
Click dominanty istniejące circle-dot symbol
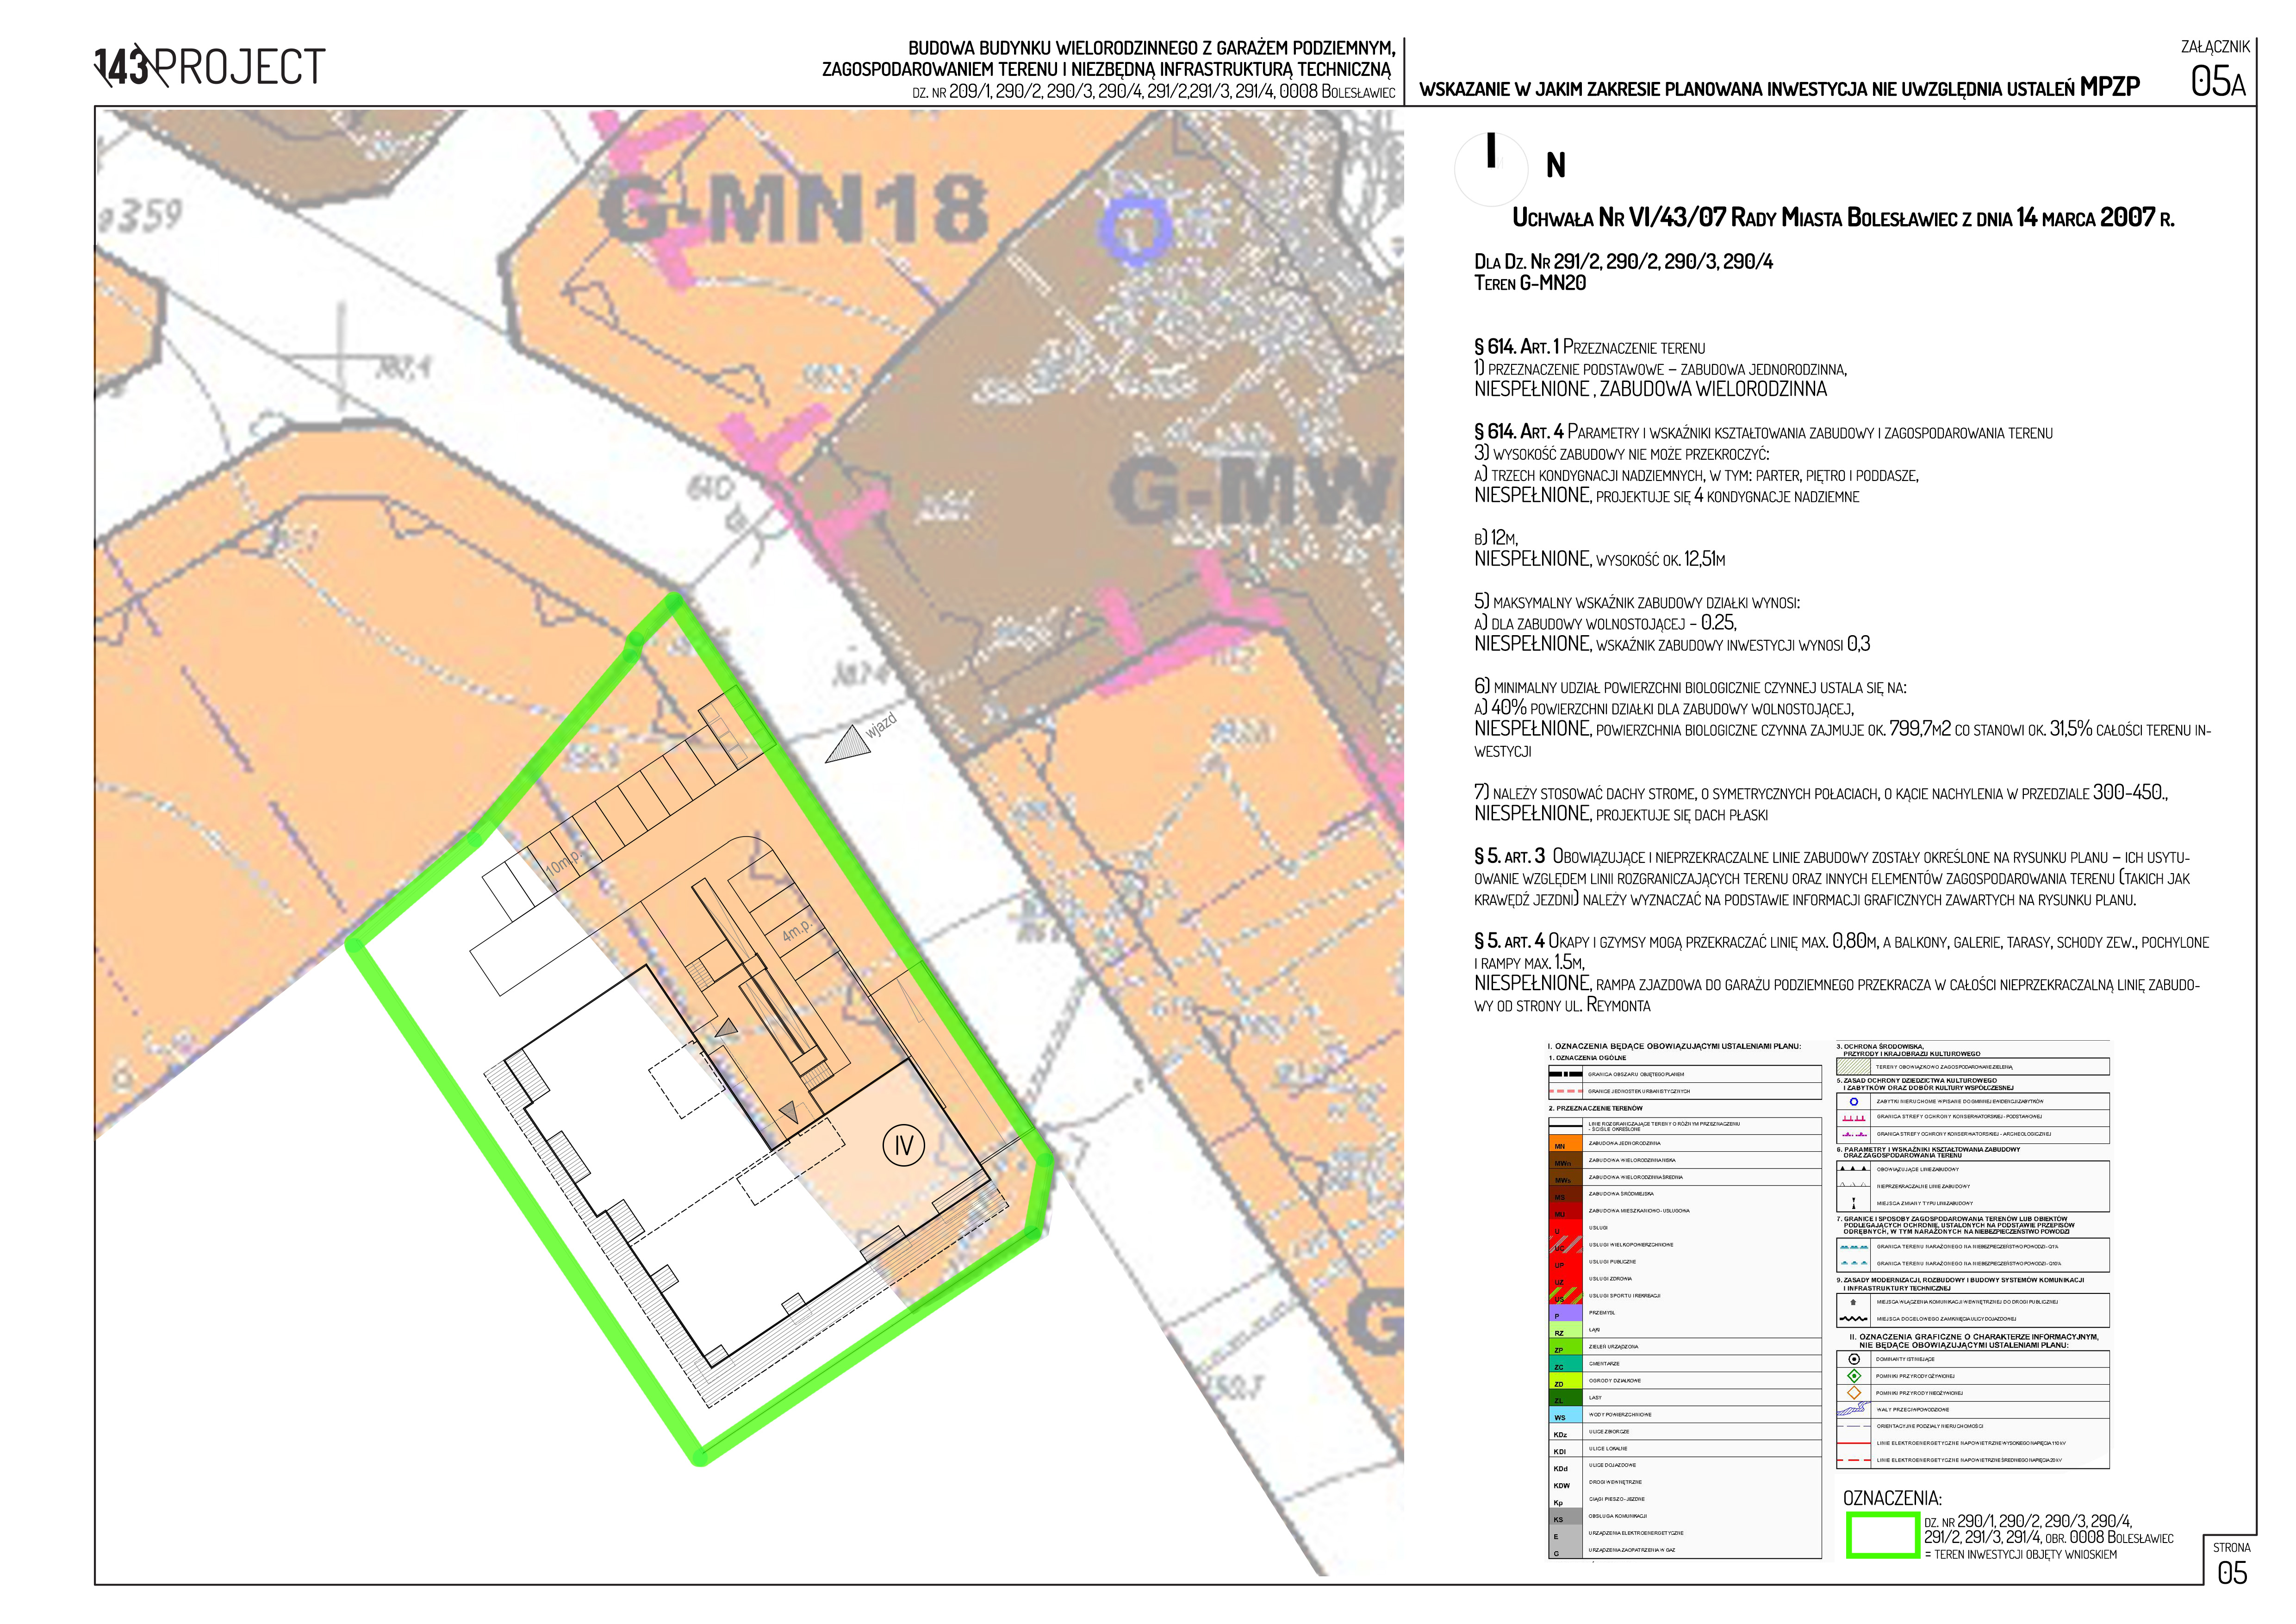(1854, 1359)
